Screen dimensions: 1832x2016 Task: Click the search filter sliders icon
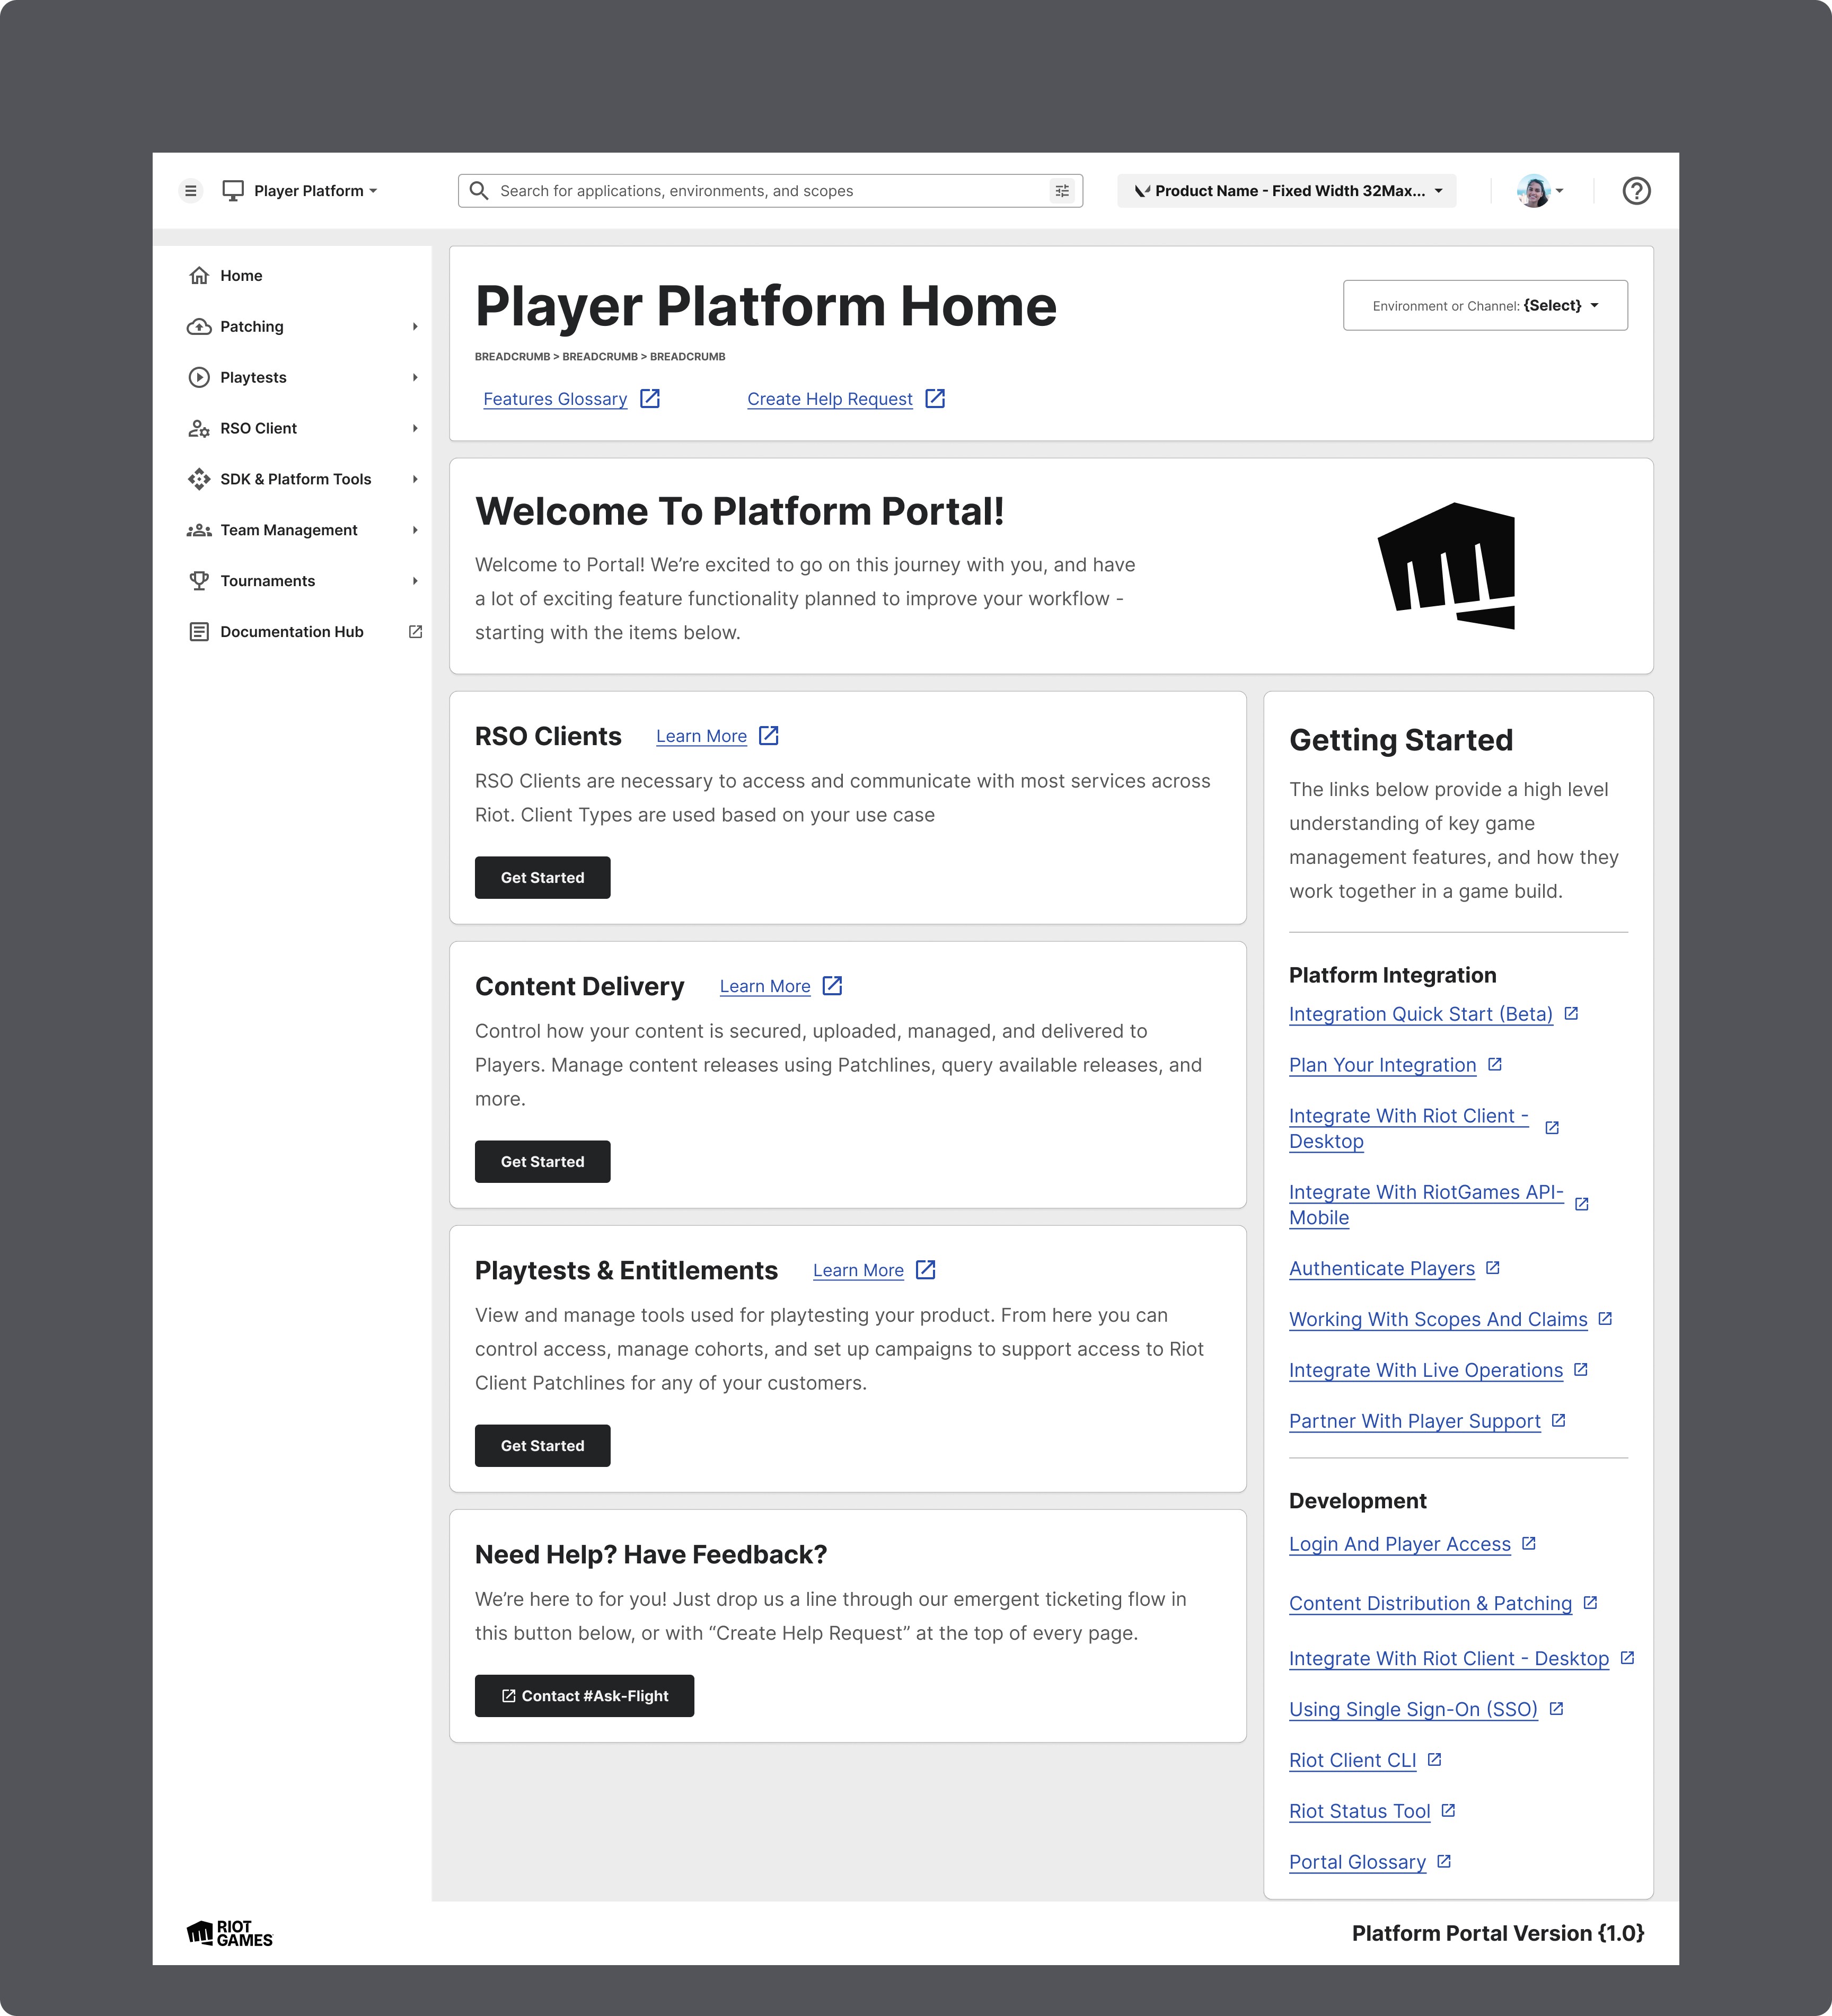click(x=1063, y=190)
